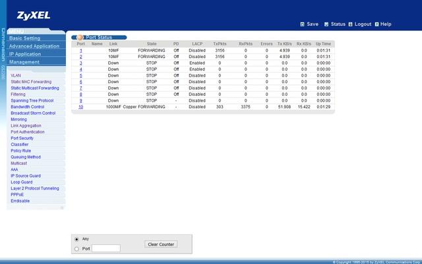
Task: Open port 5 details link
Action: coord(80,76)
